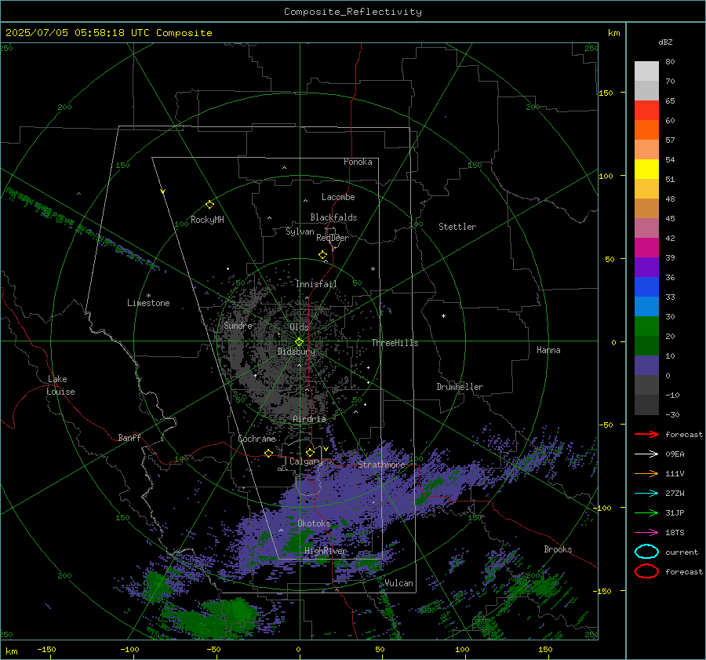This screenshot has width=706, height=660.
Task: Click the RedDeer city label
Action: pos(333,238)
